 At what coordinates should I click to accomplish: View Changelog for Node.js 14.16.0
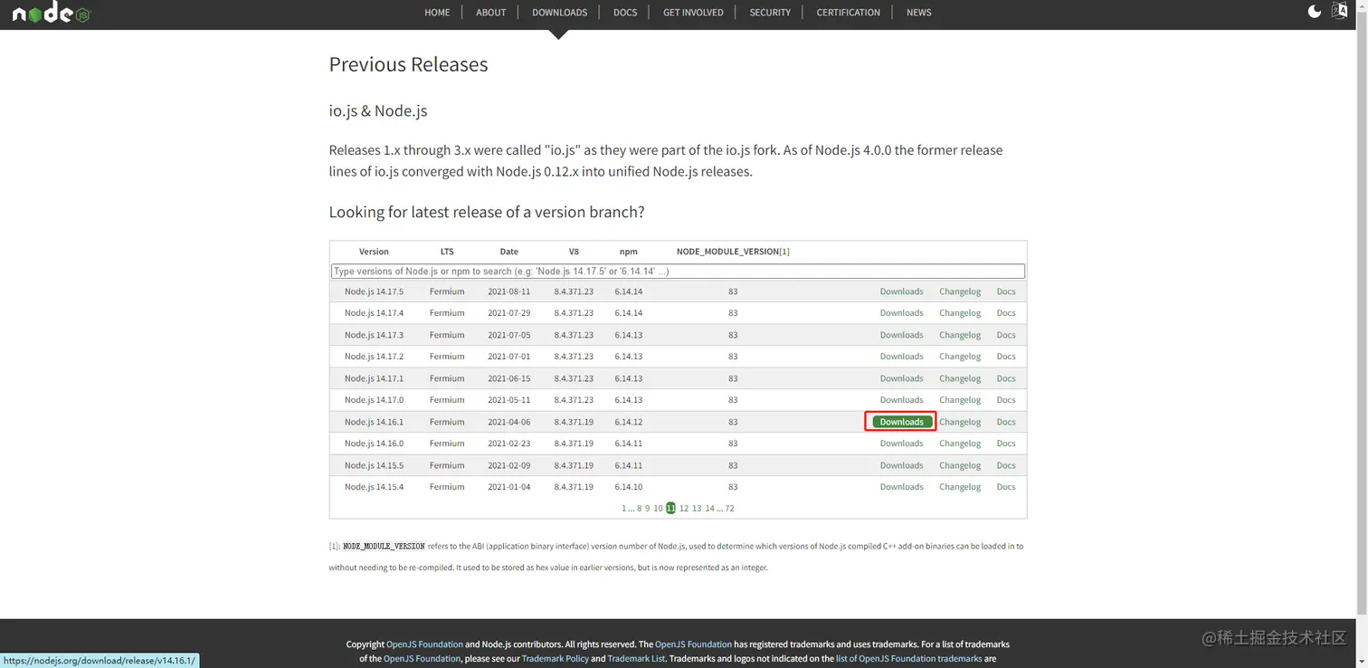coord(960,444)
